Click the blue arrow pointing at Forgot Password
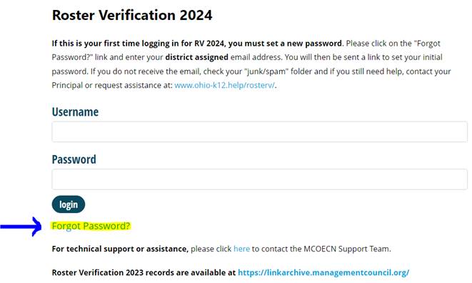Image resolution: width=472 pixels, height=283 pixels. pyautogui.click(x=21, y=227)
